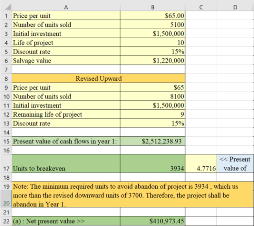Select the Life of project label cell
This screenshot has height=226, width=254.
pyautogui.click(x=66, y=43)
